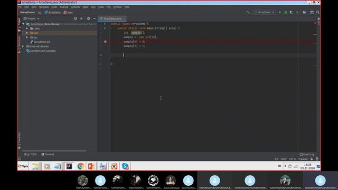Open Skype from the taskbar

click(125, 166)
